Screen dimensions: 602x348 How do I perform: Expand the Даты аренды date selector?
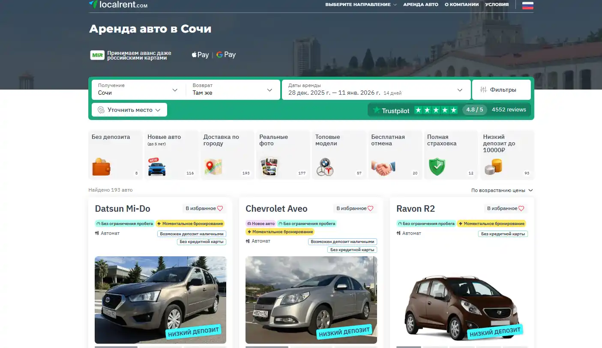click(x=376, y=90)
